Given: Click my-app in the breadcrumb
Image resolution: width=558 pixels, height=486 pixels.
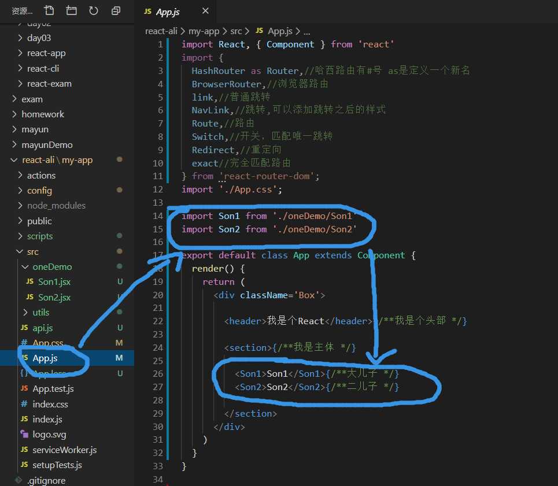Looking at the screenshot, I should point(204,31).
